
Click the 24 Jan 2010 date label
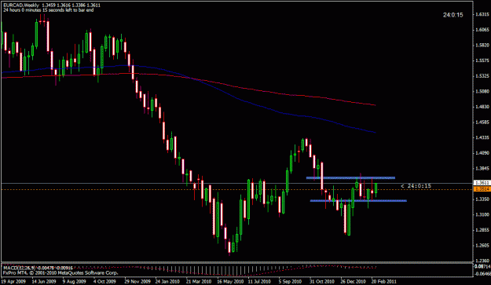tap(167, 281)
